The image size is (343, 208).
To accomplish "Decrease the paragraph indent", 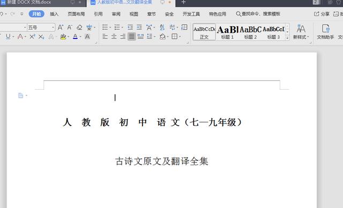I will pyautogui.click(x=130, y=27).
